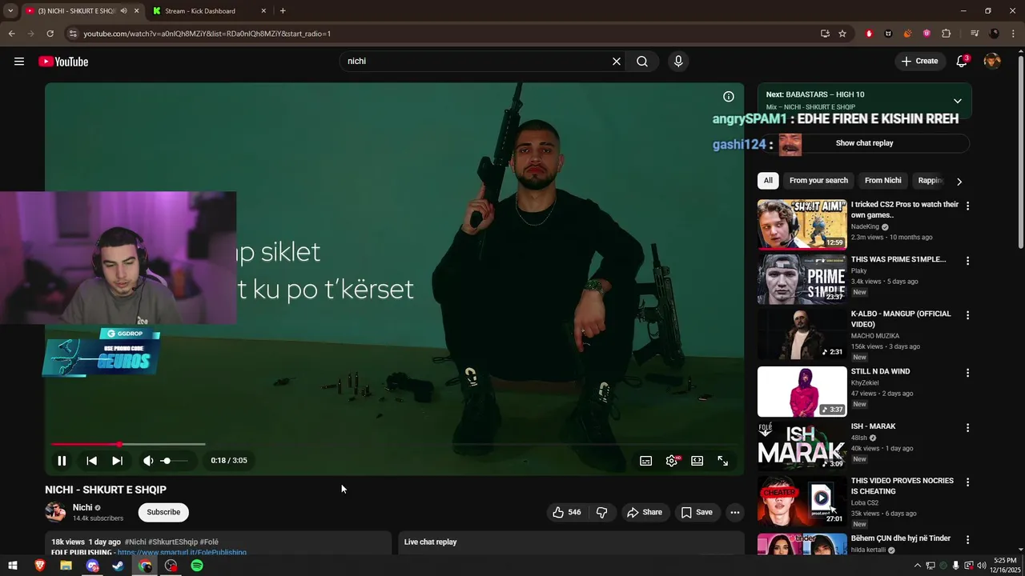1025x576 pixels.
Task: Pause the video
Action: pos(62,461)
